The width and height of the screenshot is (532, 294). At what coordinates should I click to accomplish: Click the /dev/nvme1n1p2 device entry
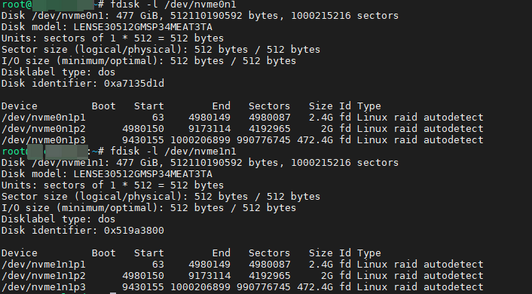point(44,276)
